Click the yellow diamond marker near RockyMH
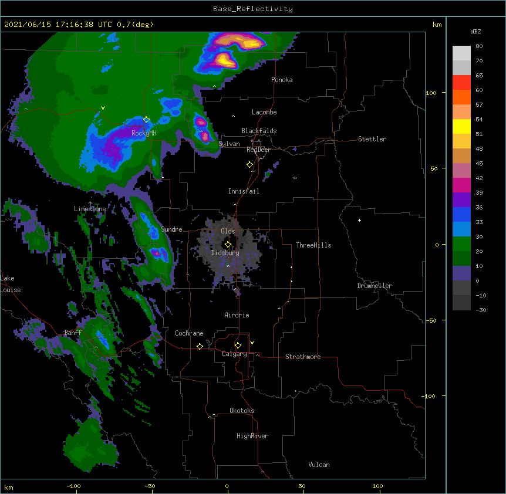506x494 pixels. [146, 120]
